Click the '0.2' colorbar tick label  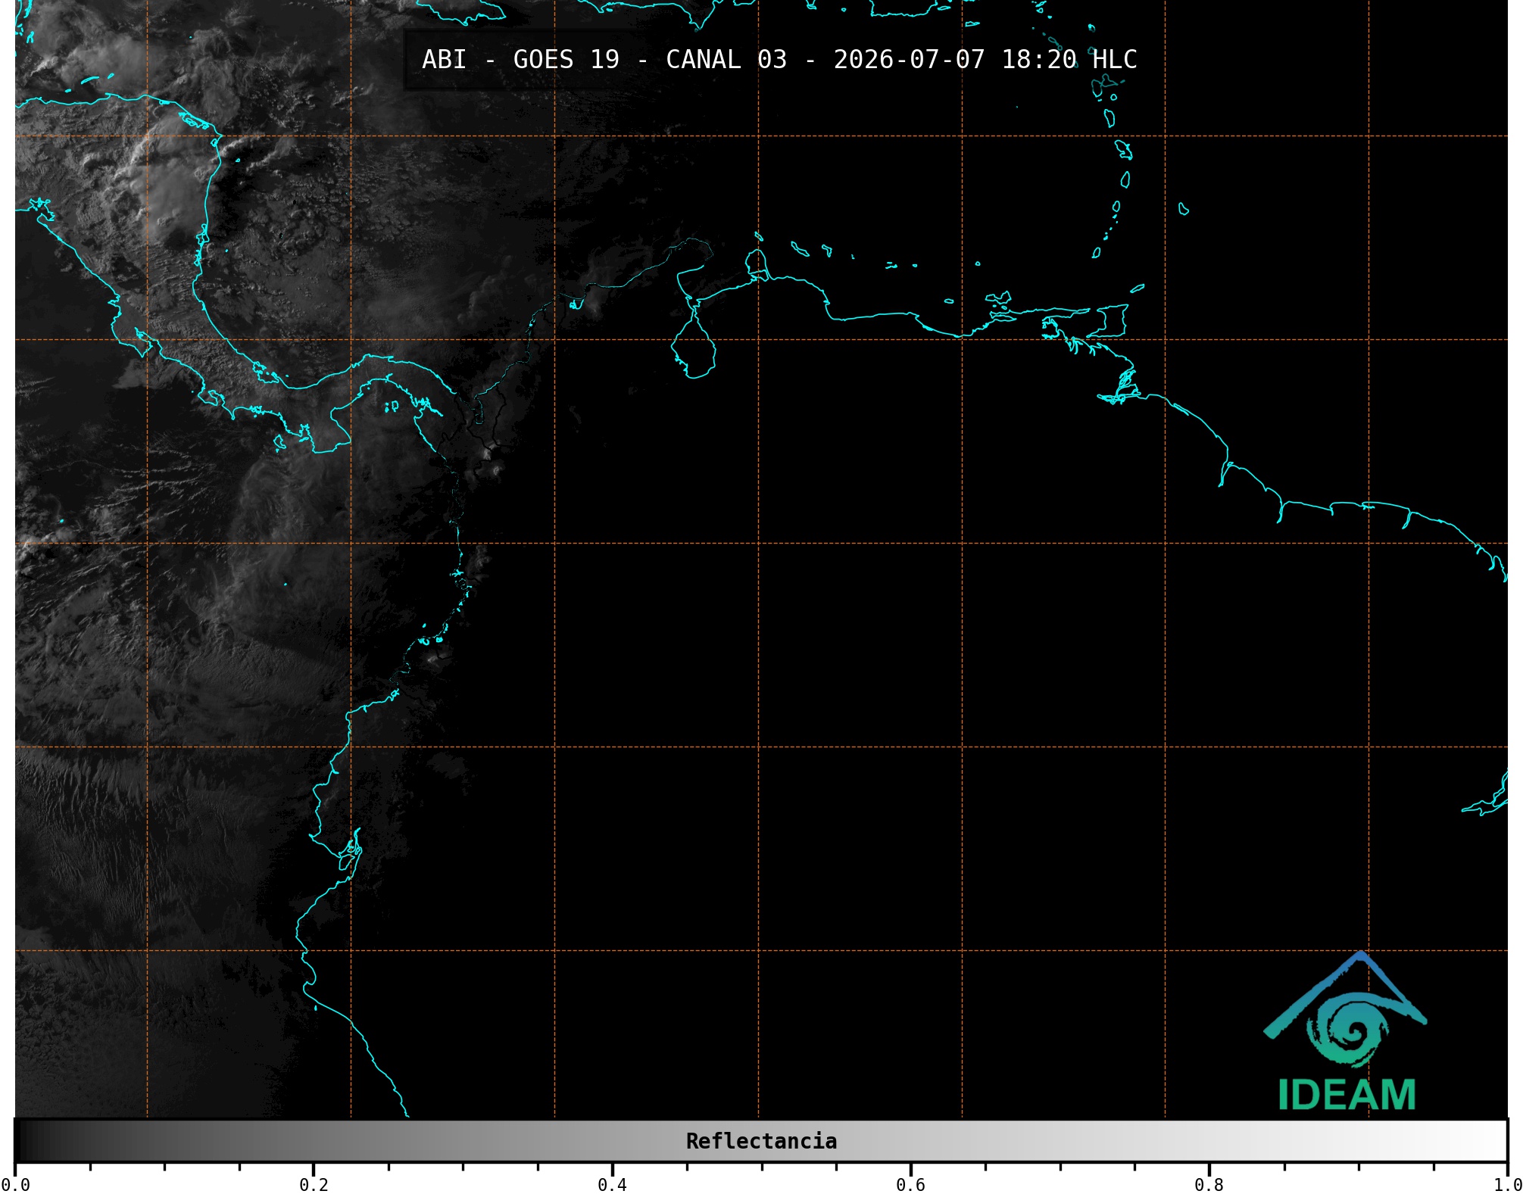click(x=314, y=1185)
